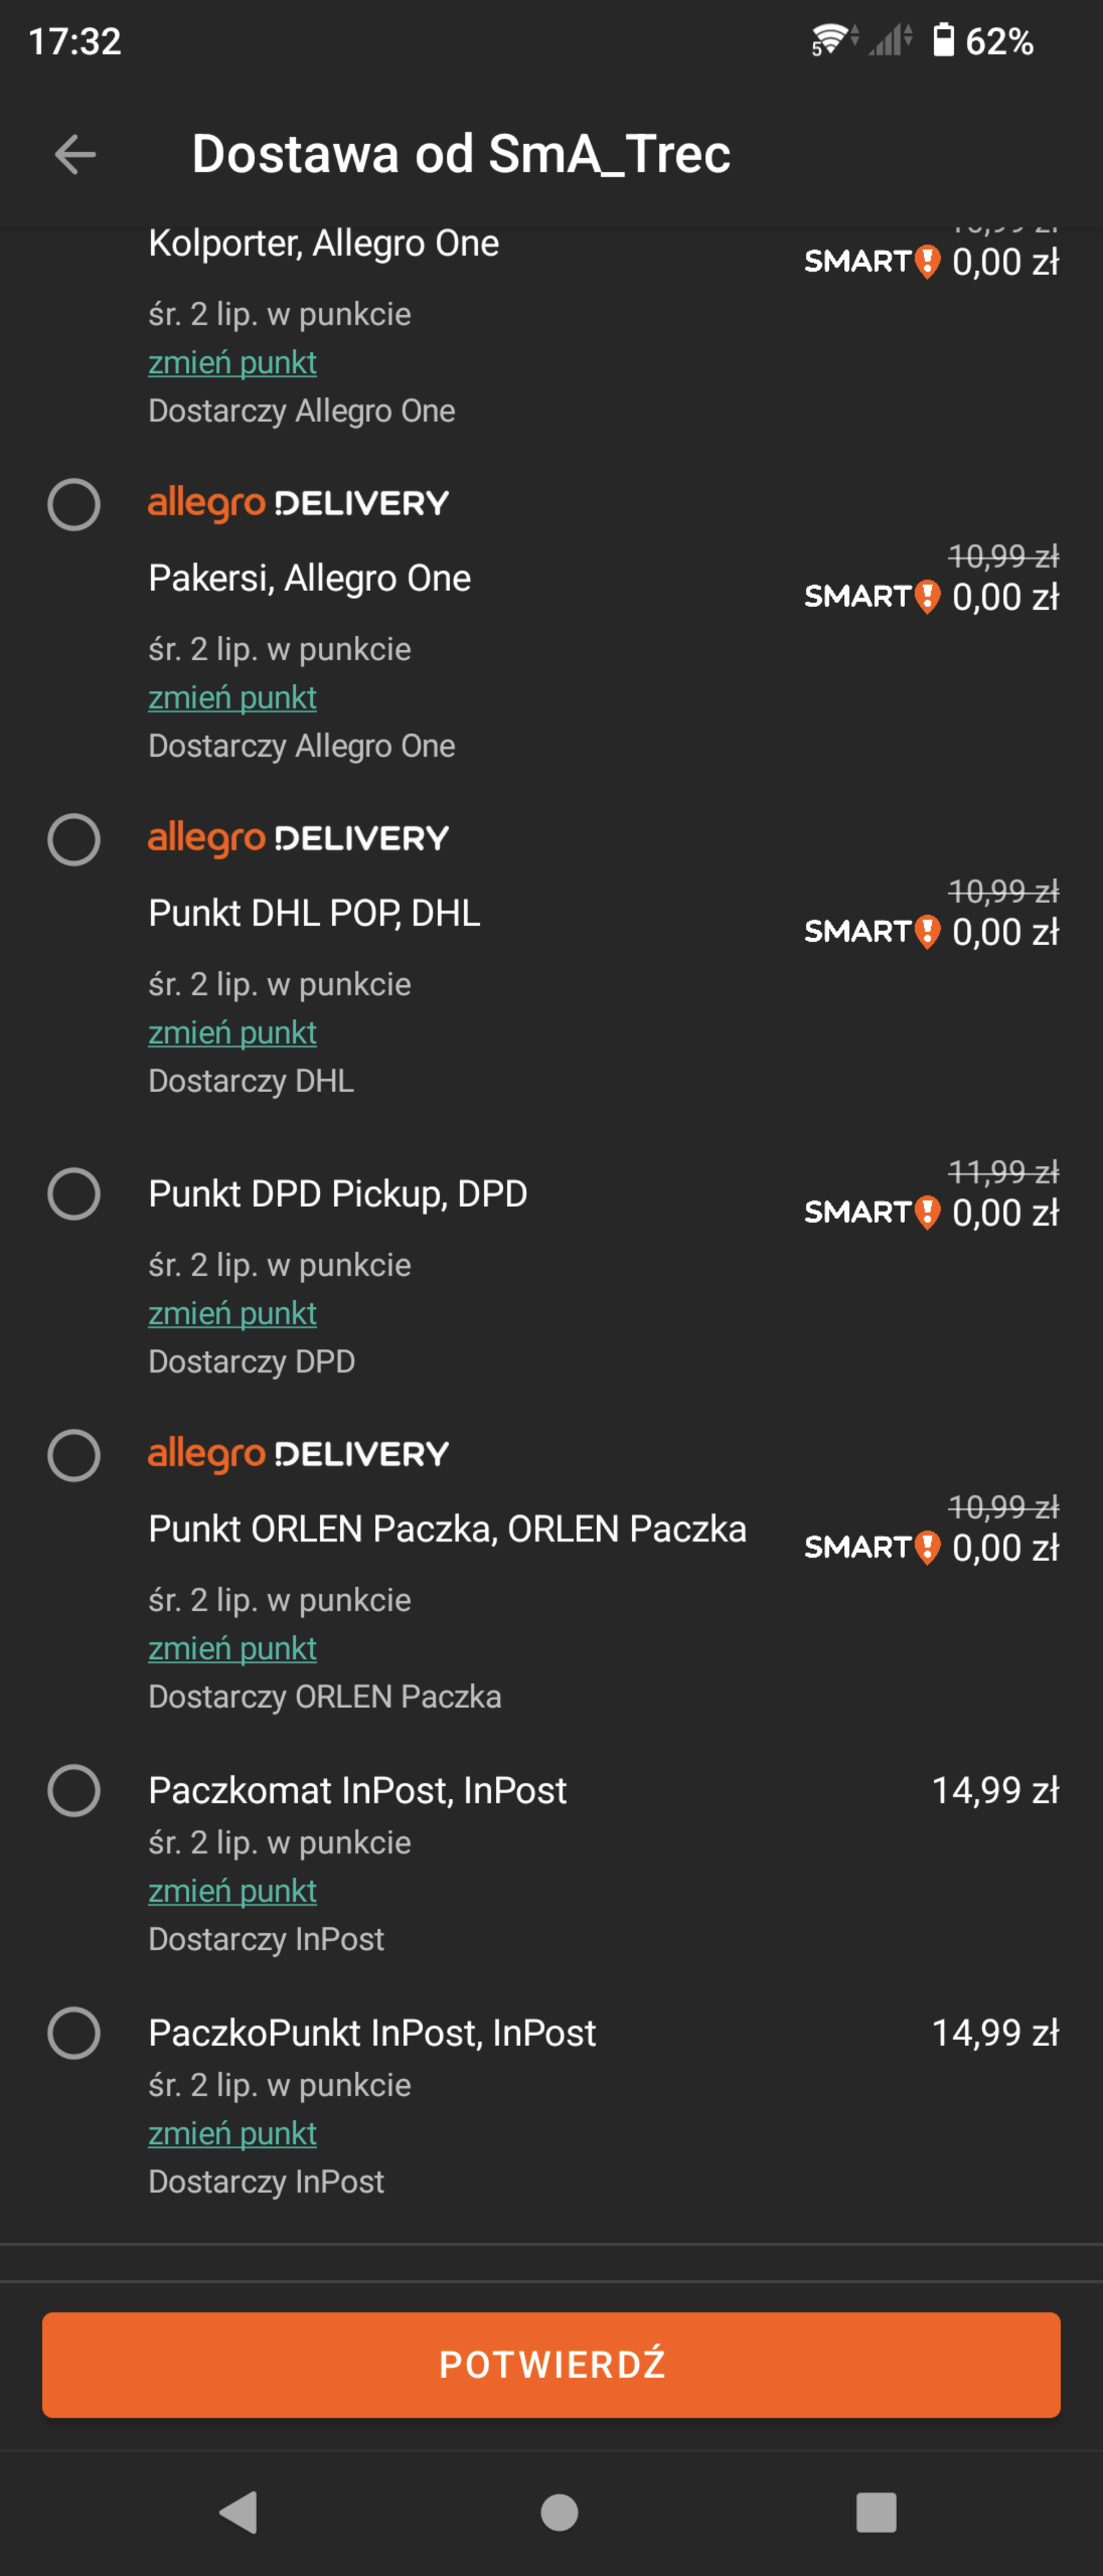Choose Paczkomat InPost radio button
1103x2576 pixels.
tap(74, 1790)
